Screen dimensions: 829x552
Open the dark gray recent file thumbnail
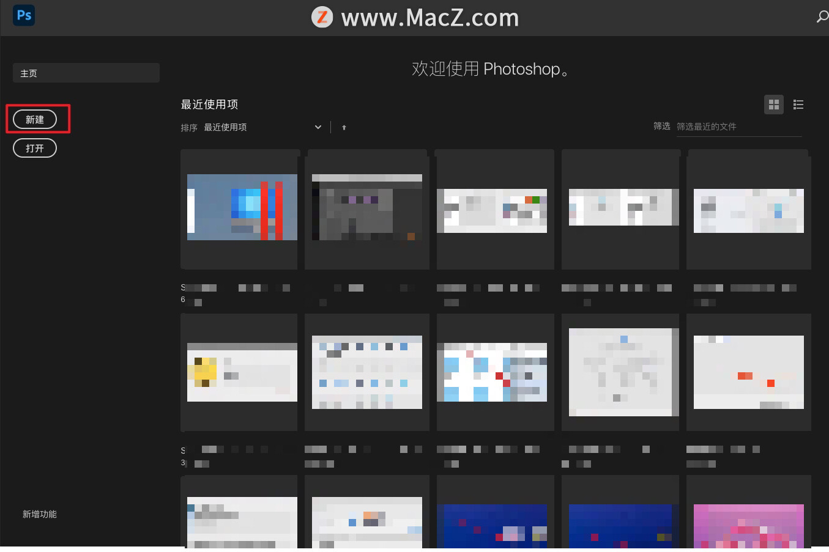click(367, 207)
